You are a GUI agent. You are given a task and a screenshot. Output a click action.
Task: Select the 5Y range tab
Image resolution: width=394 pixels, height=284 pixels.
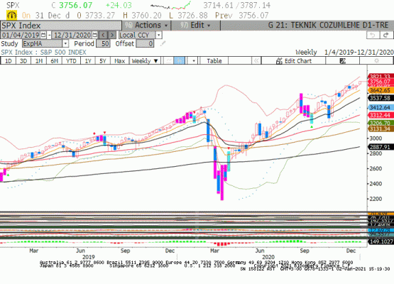tap(103, 61)
